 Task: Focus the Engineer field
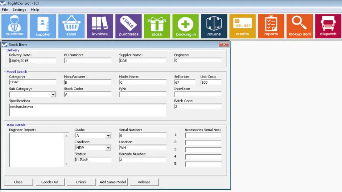point(198,60)
